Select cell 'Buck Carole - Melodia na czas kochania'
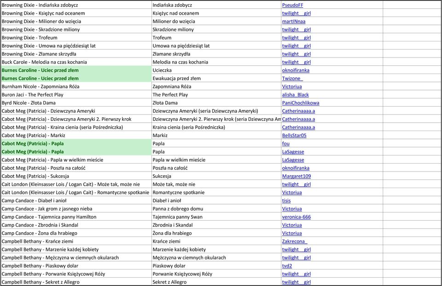Image resolution: width=442 pixels, height=286 pixels. (x=76, y=62)
